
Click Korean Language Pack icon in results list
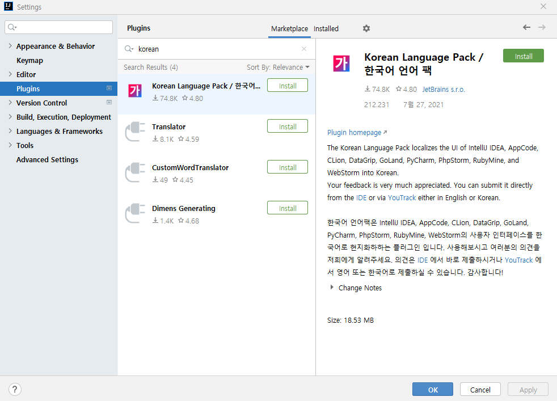pos(135,91)
